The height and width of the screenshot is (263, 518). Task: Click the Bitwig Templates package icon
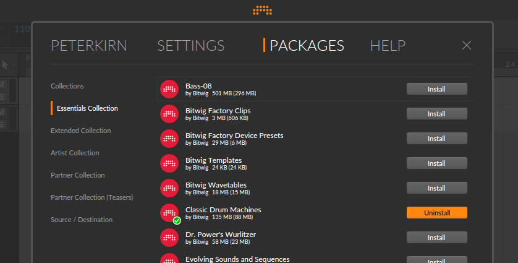[x=169, y=163]
